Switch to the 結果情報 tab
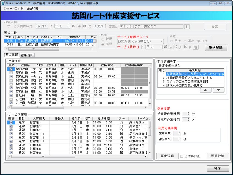Viewport: 233px width, 175px height. coord(27,55)
